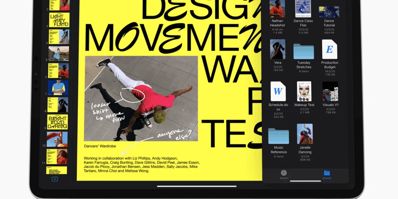Open the Tuesday Stretches folder
Viewport: 398px width, 199px height.
point(303,51)
